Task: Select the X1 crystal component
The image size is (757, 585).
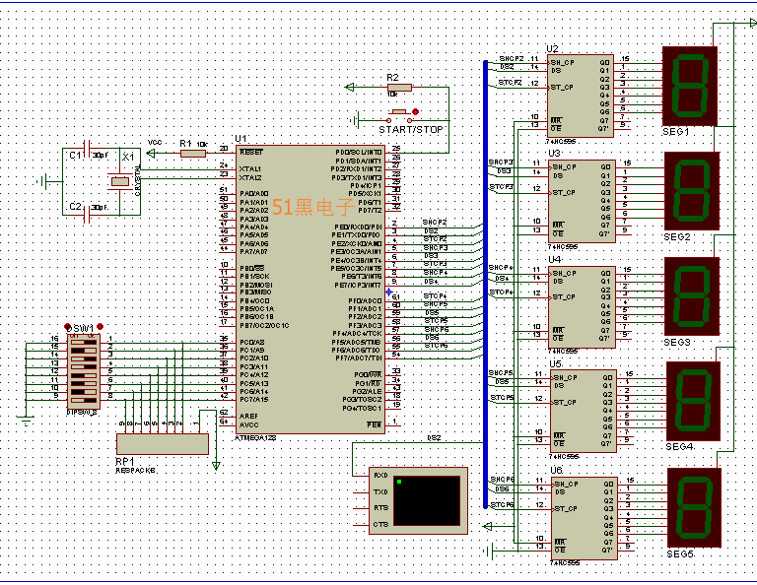Action: (119, 181)
